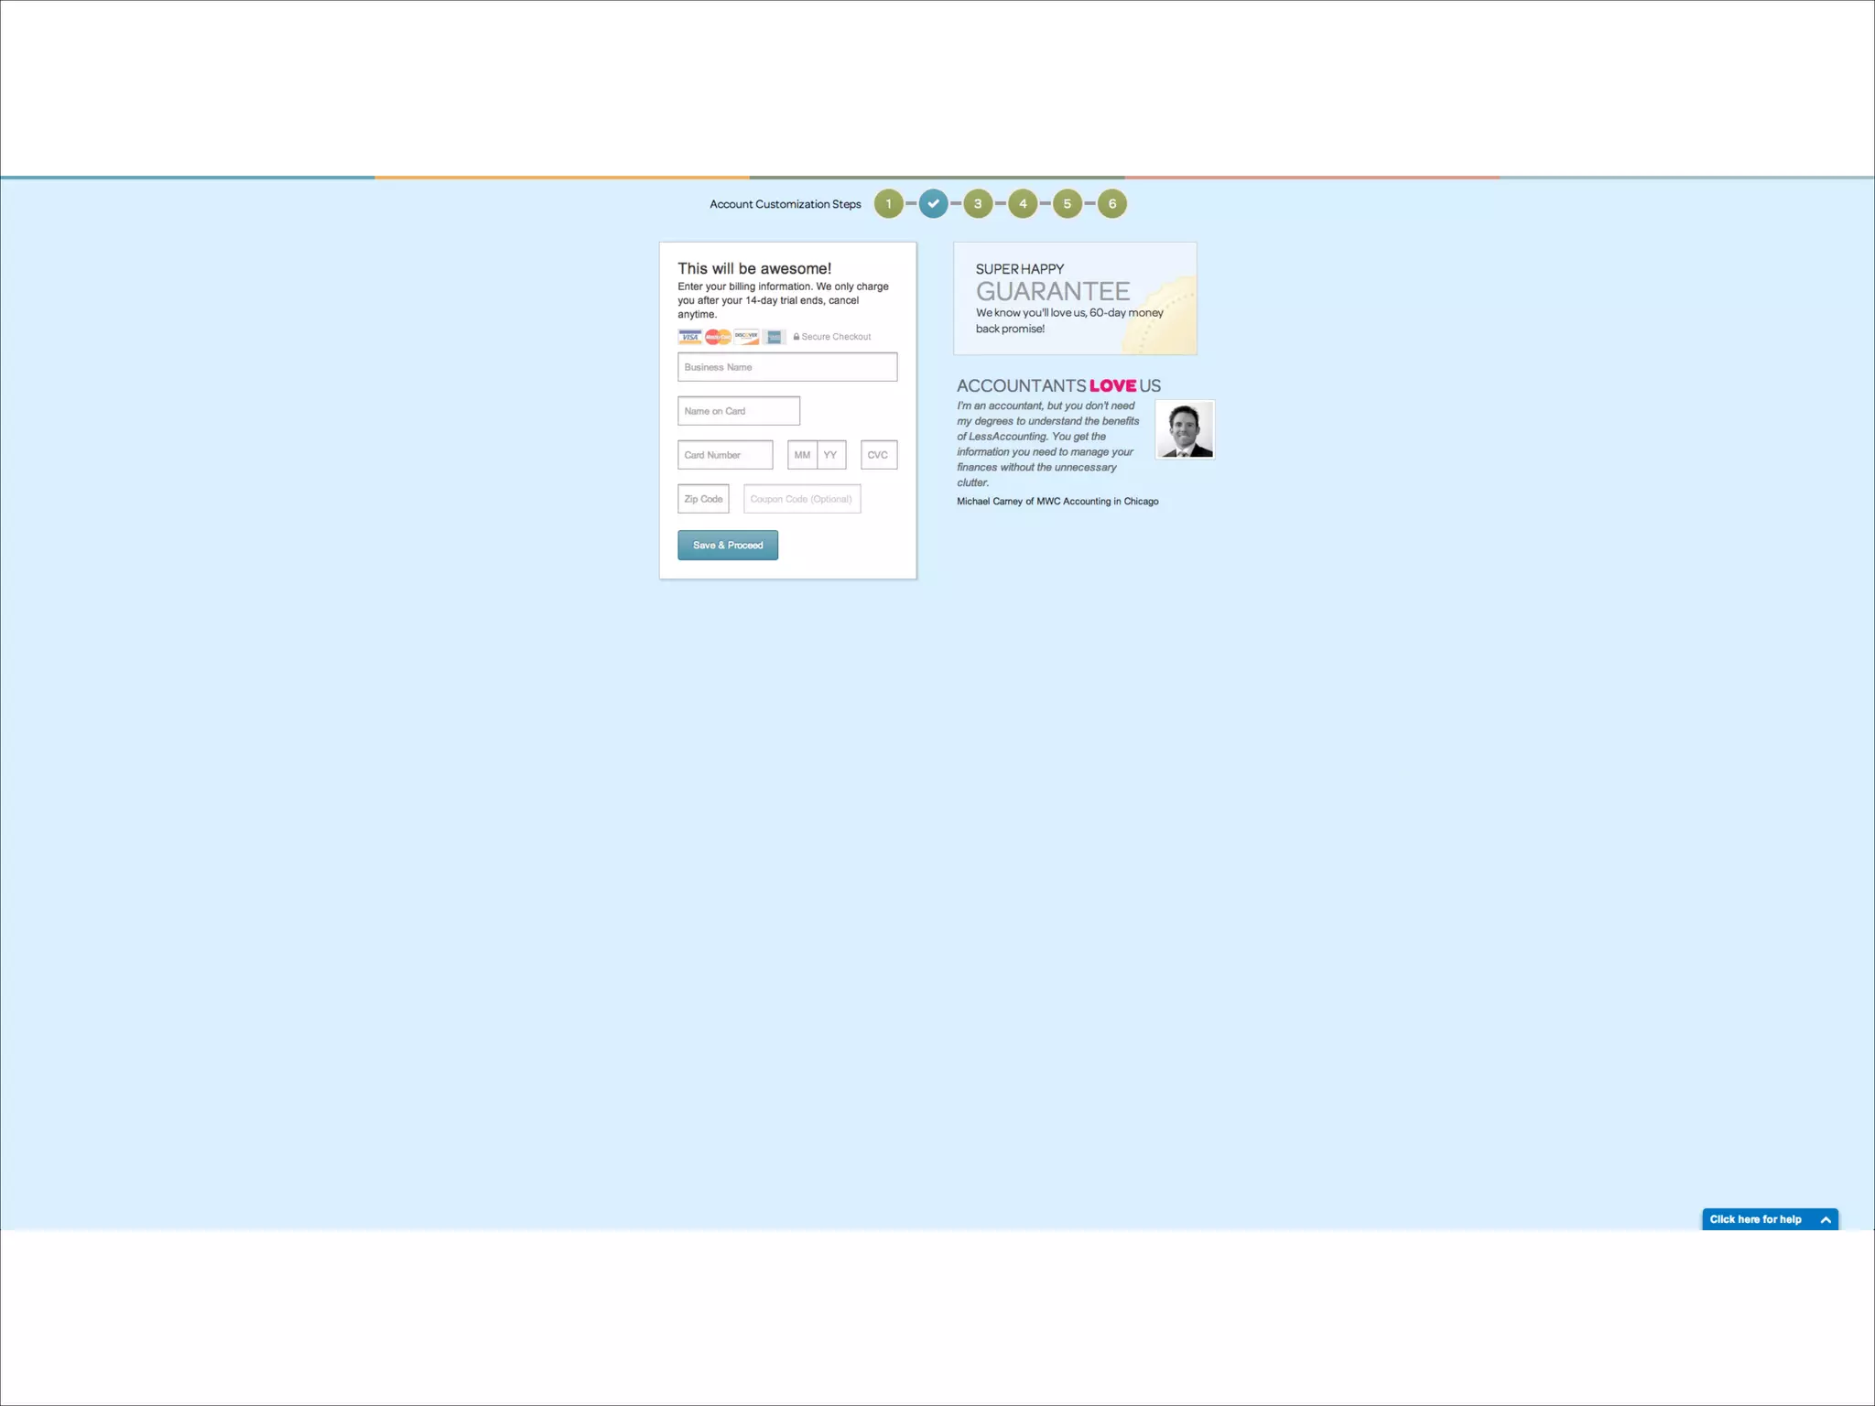1875x1406 pixels.
Task: Click the CVC security code field
Action: [879, 455]
